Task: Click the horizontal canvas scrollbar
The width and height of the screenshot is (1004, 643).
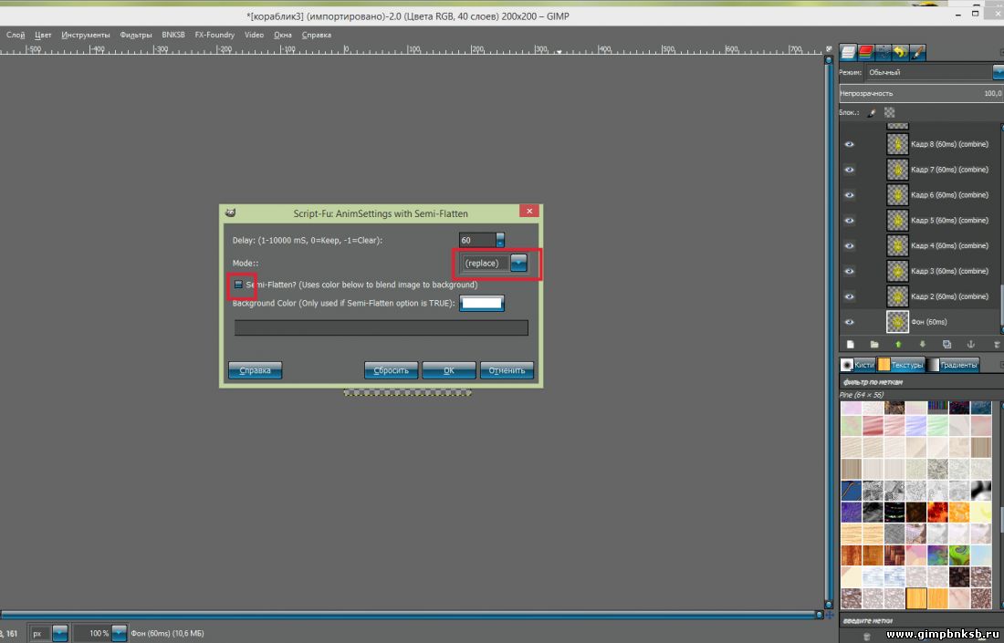Action: (x=412, y=615)
